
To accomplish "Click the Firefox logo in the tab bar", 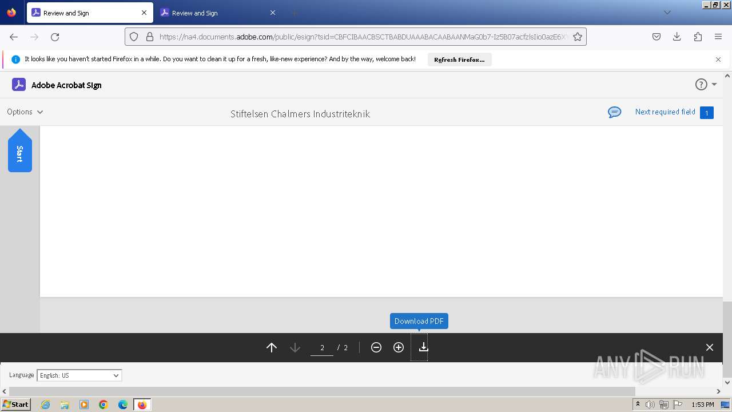I will pos(11,13).
